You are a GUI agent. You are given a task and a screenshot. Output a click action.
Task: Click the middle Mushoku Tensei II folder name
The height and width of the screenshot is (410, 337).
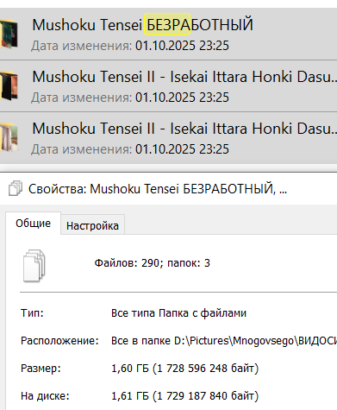coord(184,77)
